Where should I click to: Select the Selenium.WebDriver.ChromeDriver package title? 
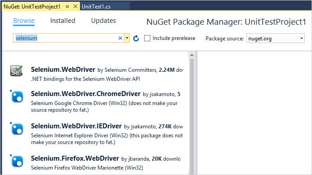pos(86,94)
